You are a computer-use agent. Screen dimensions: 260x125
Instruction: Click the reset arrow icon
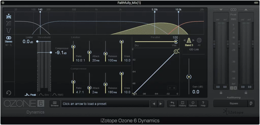pos(9,93)
